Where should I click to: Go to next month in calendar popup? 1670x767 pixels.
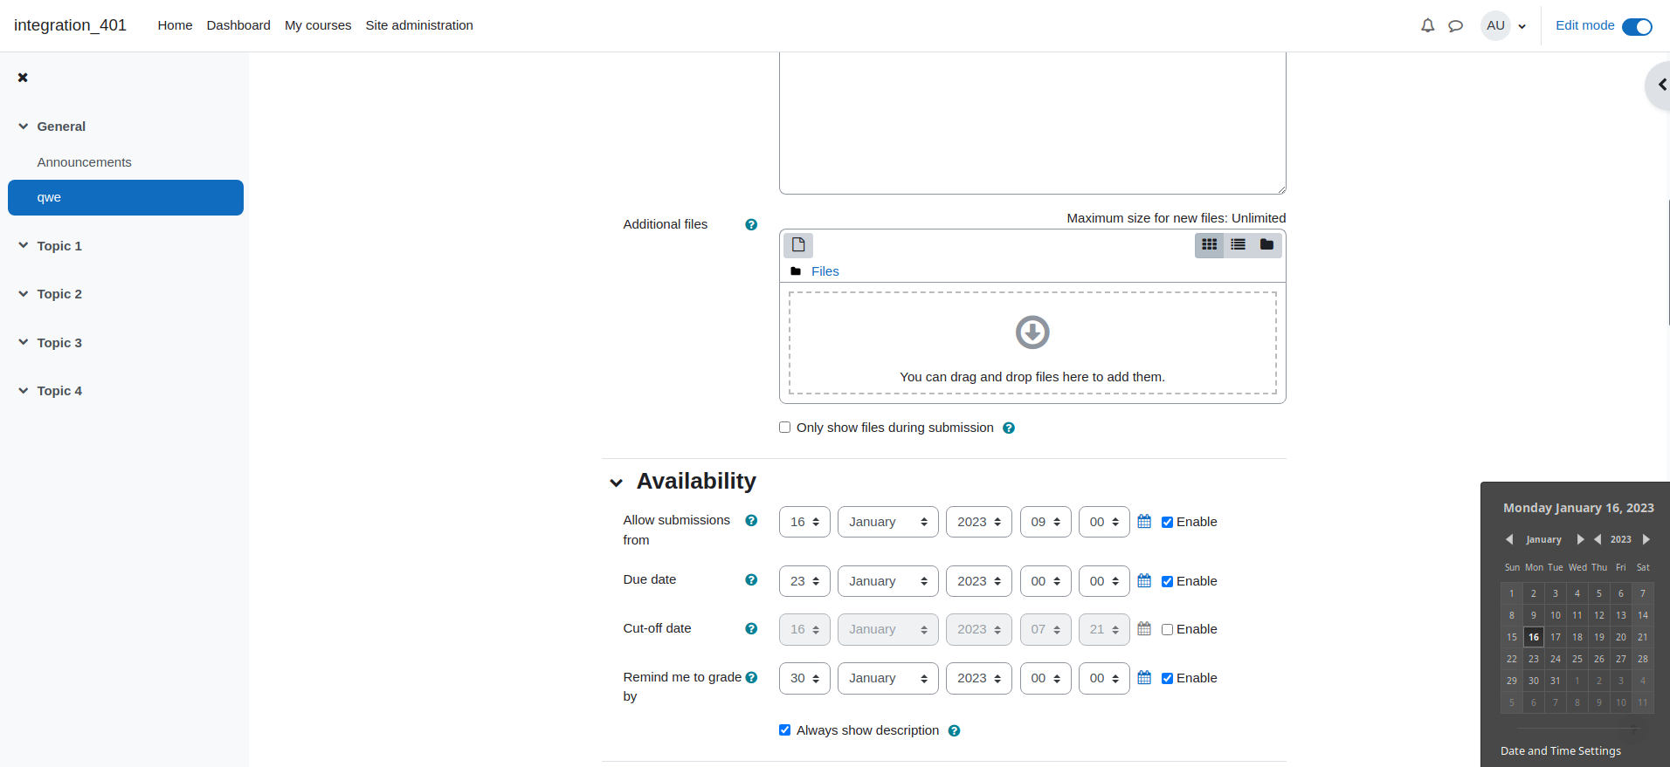tap(1580, 539)
